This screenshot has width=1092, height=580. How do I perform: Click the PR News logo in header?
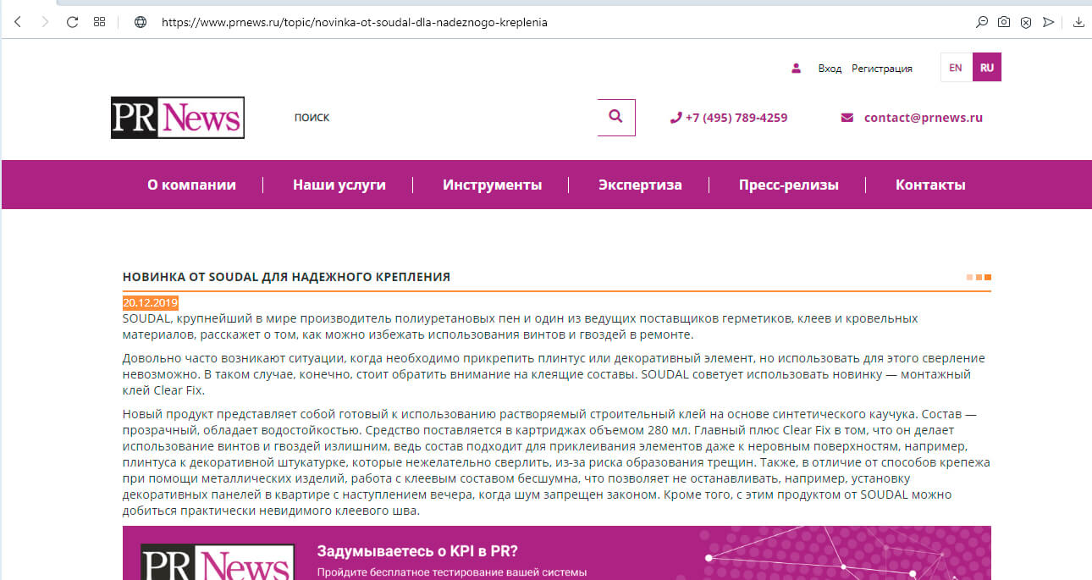tap(178, 118)
